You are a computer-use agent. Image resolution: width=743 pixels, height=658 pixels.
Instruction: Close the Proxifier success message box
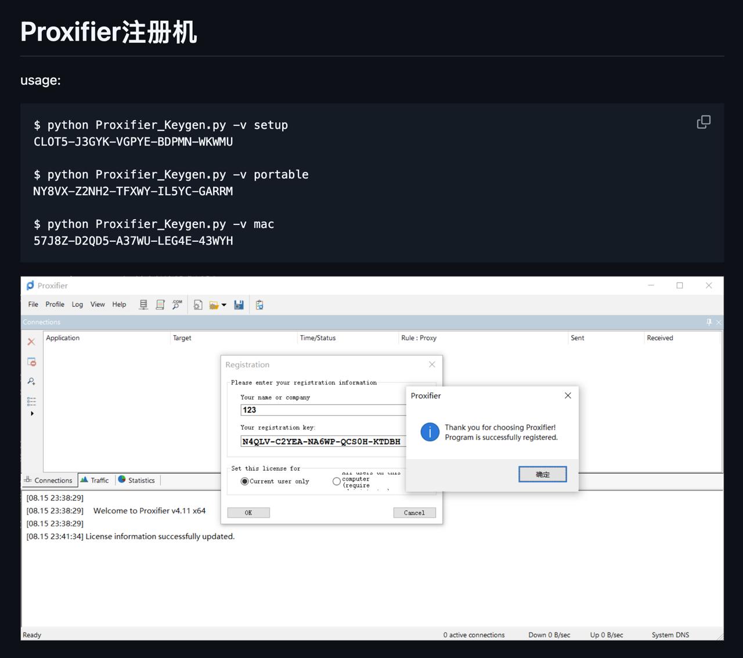568,395
